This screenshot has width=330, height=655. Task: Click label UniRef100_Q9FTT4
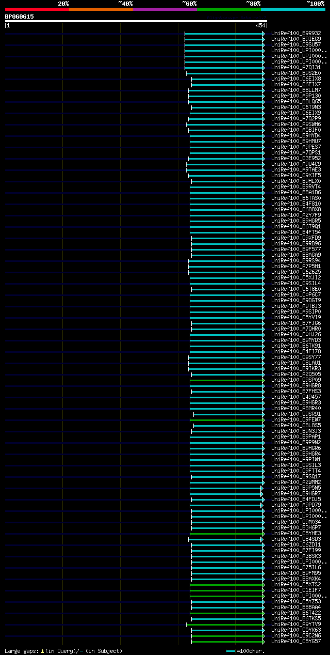tap(296, 471)
